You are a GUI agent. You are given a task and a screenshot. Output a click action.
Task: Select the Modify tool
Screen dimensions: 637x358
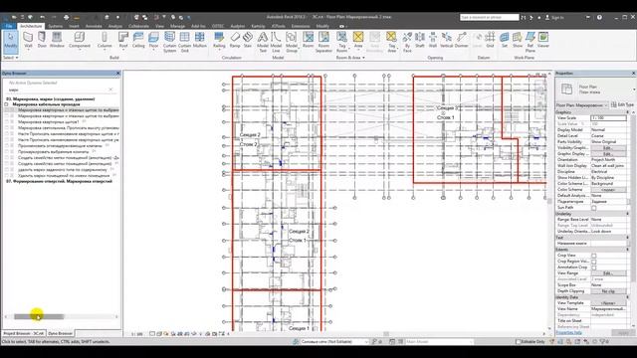(11, 42)
